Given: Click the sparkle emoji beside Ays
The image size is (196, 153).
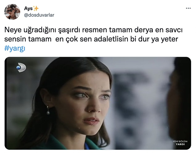Looking at the screenshot, I should (36, 9).
